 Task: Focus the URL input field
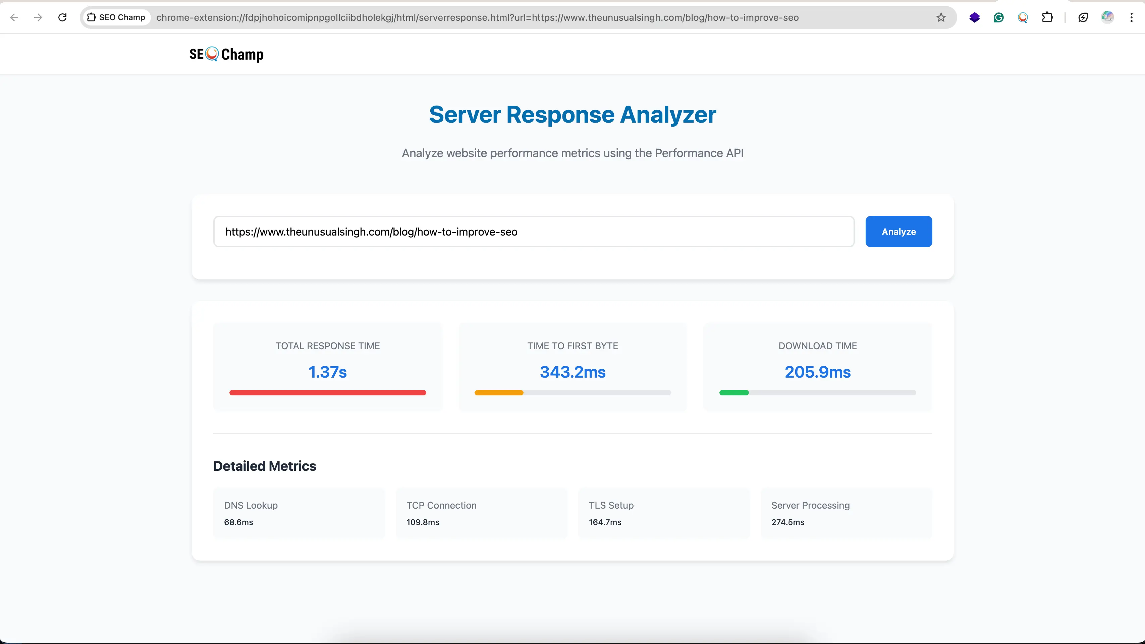coord(533,232)
